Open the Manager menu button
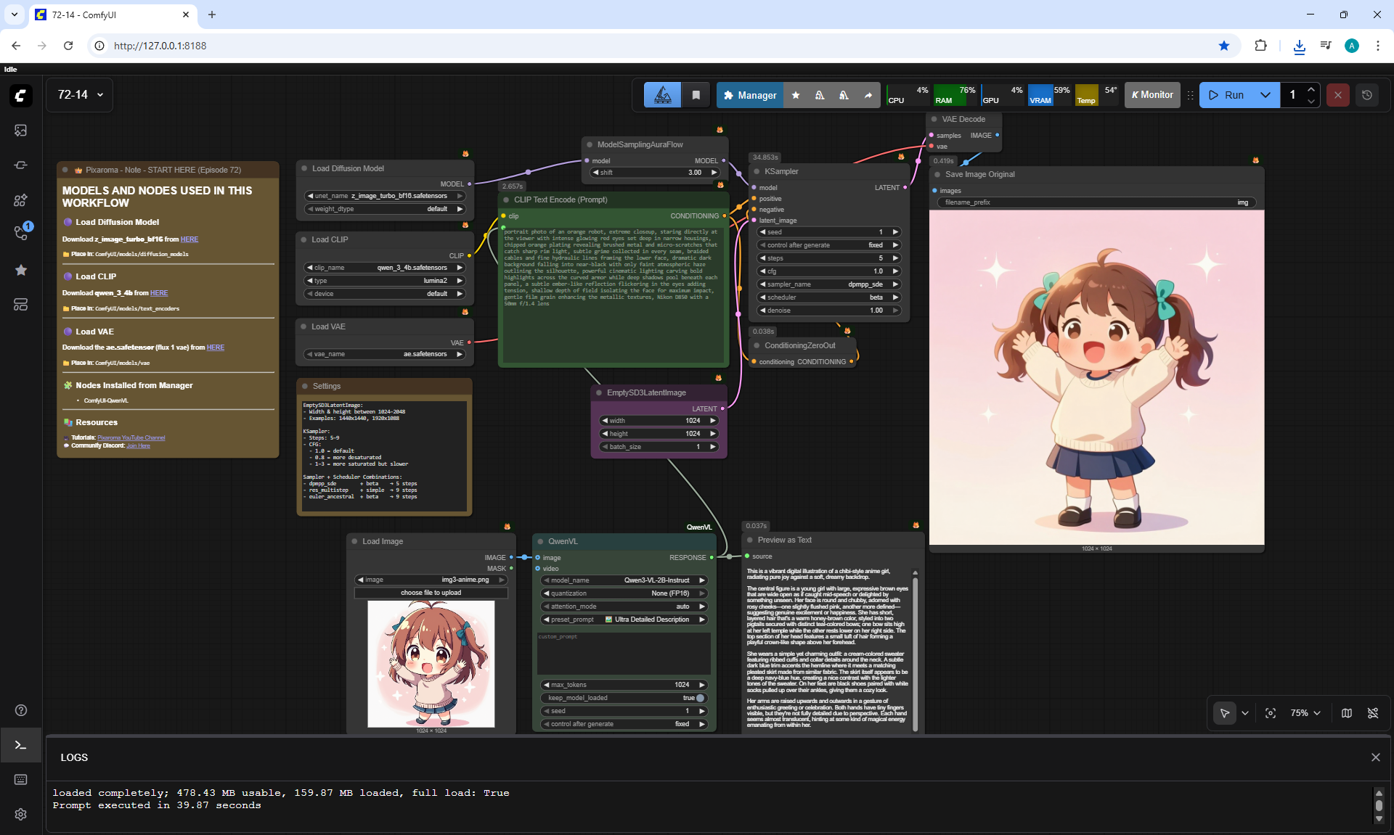The width and height of the screenshot is (1394, 835). pos(749,95)
